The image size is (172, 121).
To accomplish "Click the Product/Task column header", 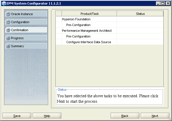I will [89, 13].
